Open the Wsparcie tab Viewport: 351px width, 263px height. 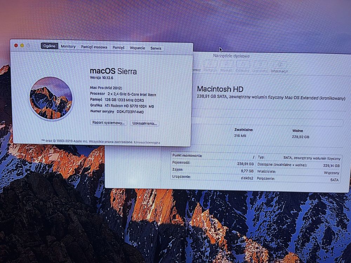pyautogui.click(x=138, y=48)
